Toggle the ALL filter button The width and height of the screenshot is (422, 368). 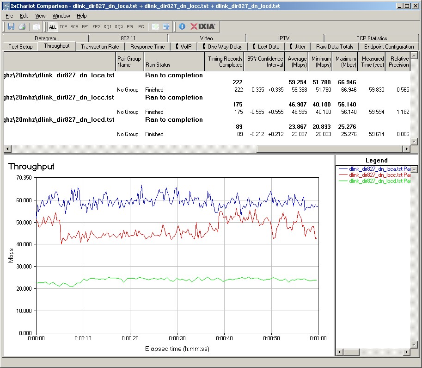click(53, 27)
